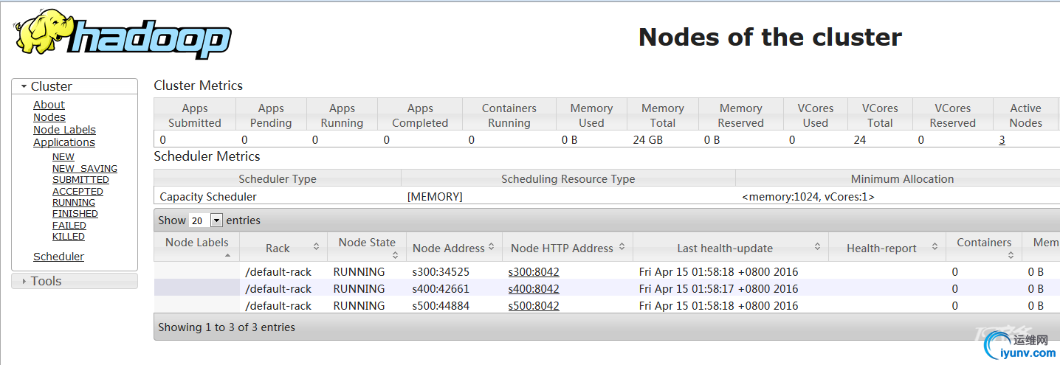
Task: Sort table by Node Address column
Action: coord(454,248)
